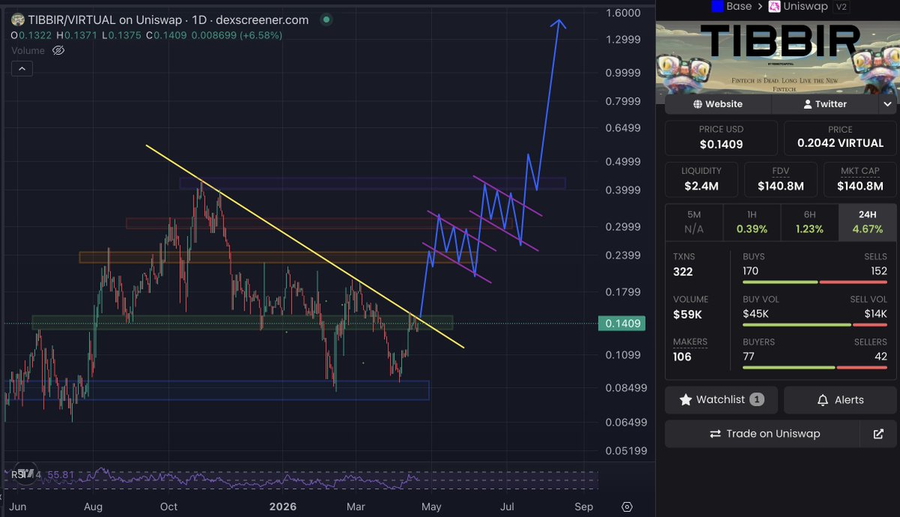
Task: Click current price tag 0.1409 on axis
Action: pyautogui.click(x=622, y=324)
